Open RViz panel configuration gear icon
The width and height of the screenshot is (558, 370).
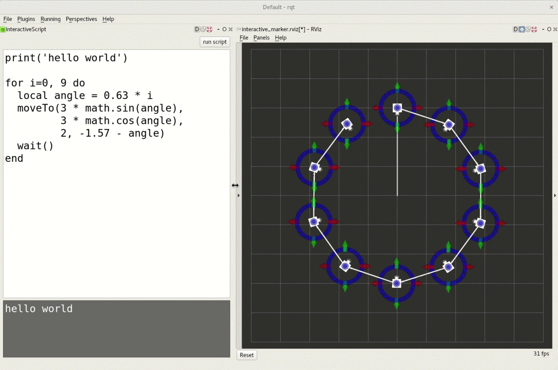click(x=522, y=29)
